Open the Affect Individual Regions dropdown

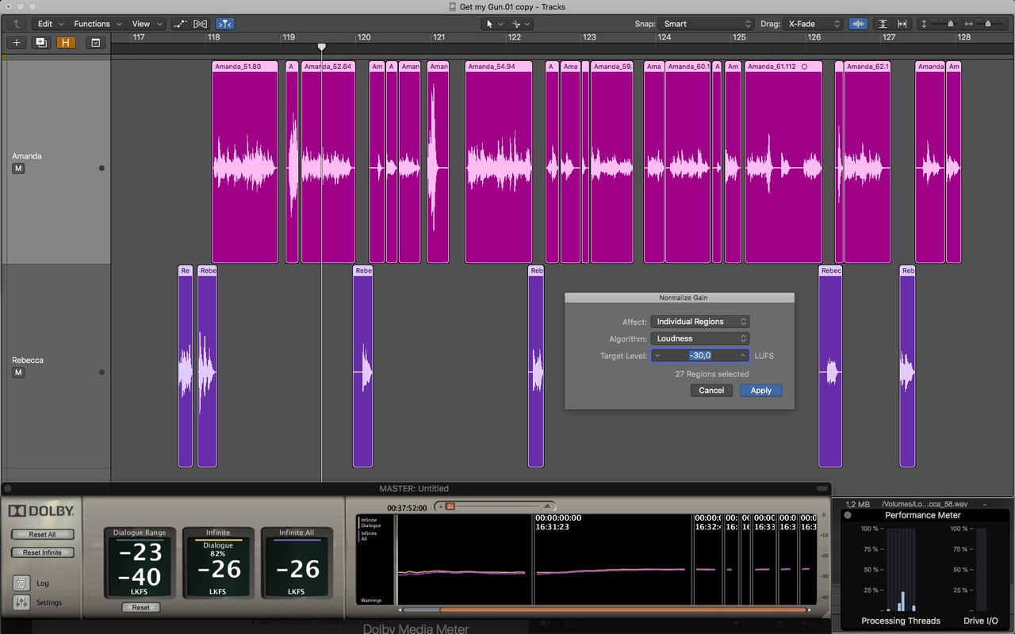pyautogui.click(x=699, y=322)
